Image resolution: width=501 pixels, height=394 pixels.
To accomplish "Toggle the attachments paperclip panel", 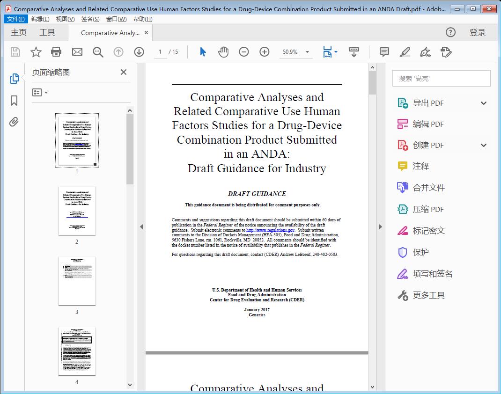I will pyautogui.click(x=14, y=122).
